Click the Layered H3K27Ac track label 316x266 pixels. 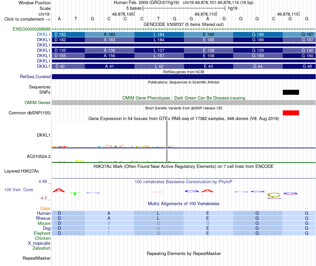22,171
